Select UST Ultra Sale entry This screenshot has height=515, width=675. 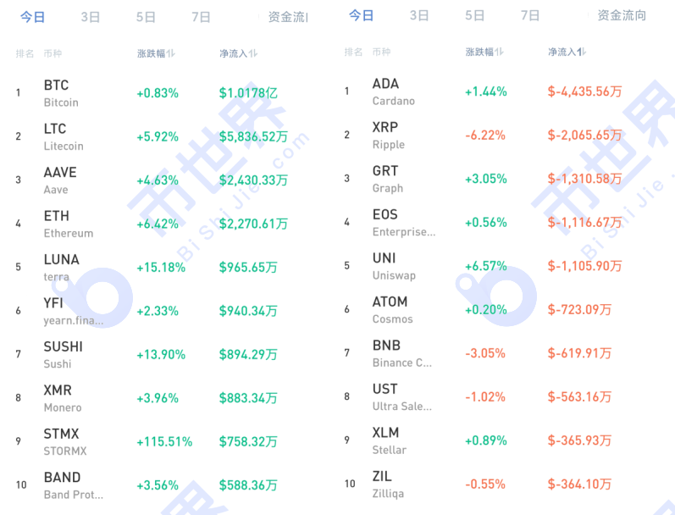[x=401, y=396]
